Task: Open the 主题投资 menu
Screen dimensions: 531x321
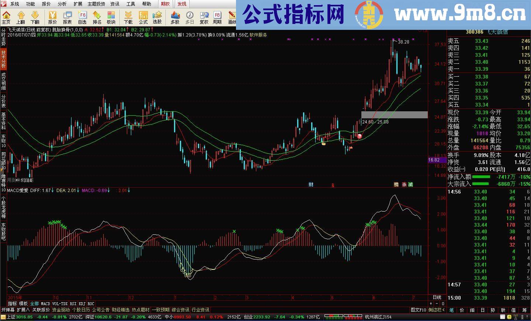Action: point(96,4)
